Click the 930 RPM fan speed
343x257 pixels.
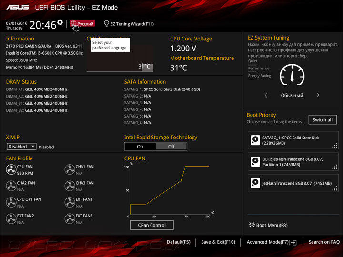25,173
